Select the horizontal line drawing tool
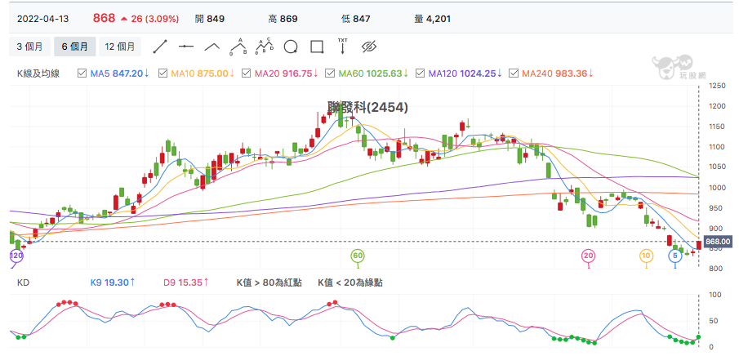This screenshot has width=739, height=356. click(x=186, y=47)
